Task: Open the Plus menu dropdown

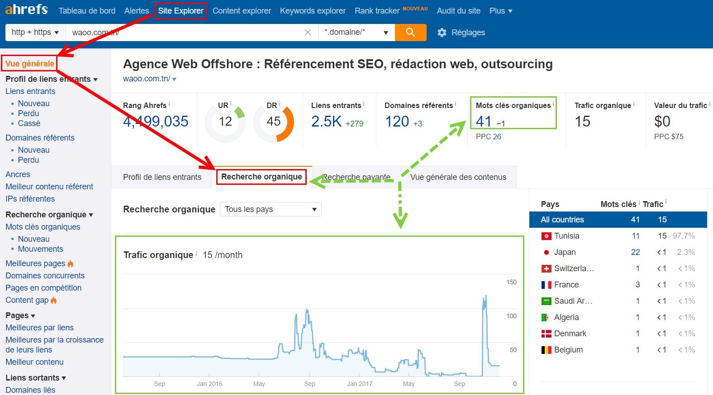Action: pyautogui.click(x=501, y=11)
